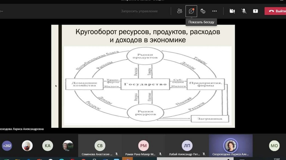Image resolution: width=286 pixels, height=160 pixels.
Task: Open the reactions and raise hand menu
Action: tap(203, 11)
